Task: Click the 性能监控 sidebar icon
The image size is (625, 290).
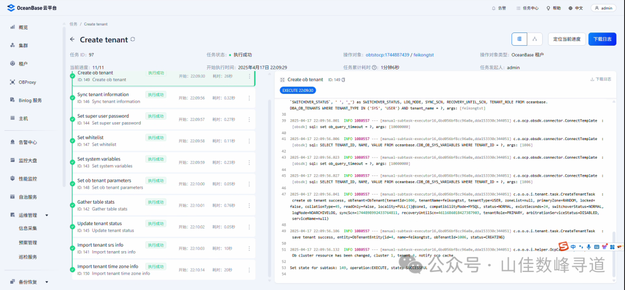Action: click(12, 179)
